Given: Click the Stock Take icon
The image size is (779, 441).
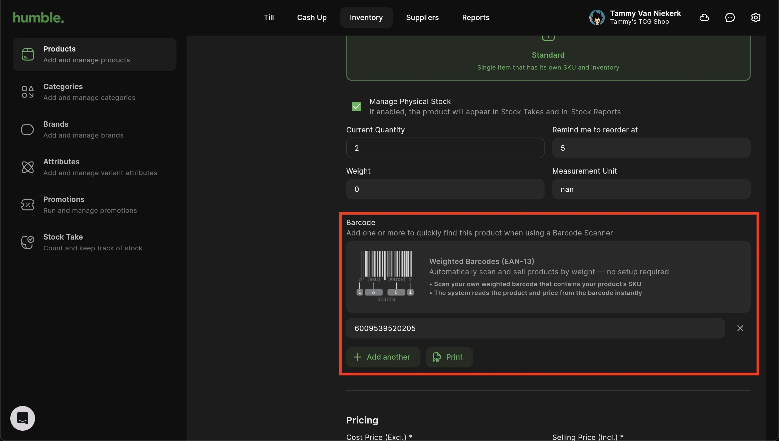Looking at the screenshot, I should (28, 242).
